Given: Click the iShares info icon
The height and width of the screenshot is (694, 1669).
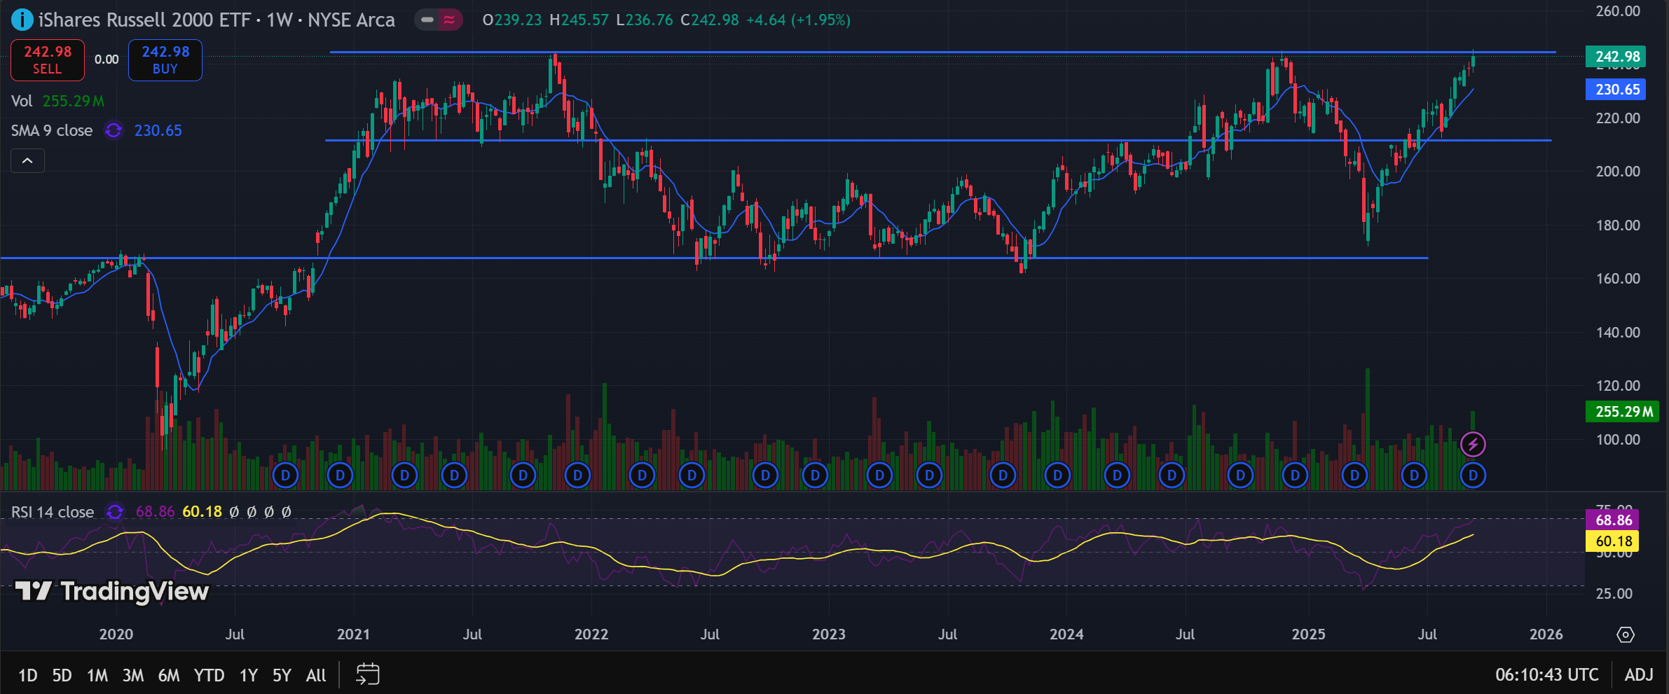Looking at the screenshot, I should 22,20.
